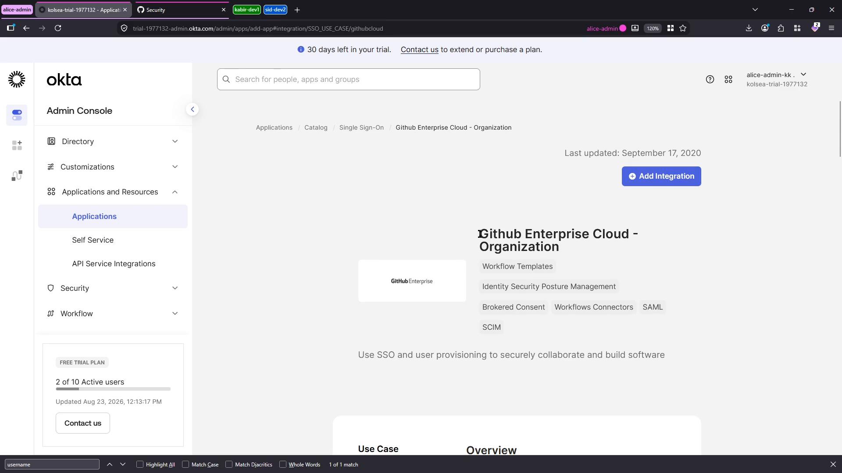The image size is (842, 473).
Task: Expand the Customizations menu section
Action: point(113,167)
